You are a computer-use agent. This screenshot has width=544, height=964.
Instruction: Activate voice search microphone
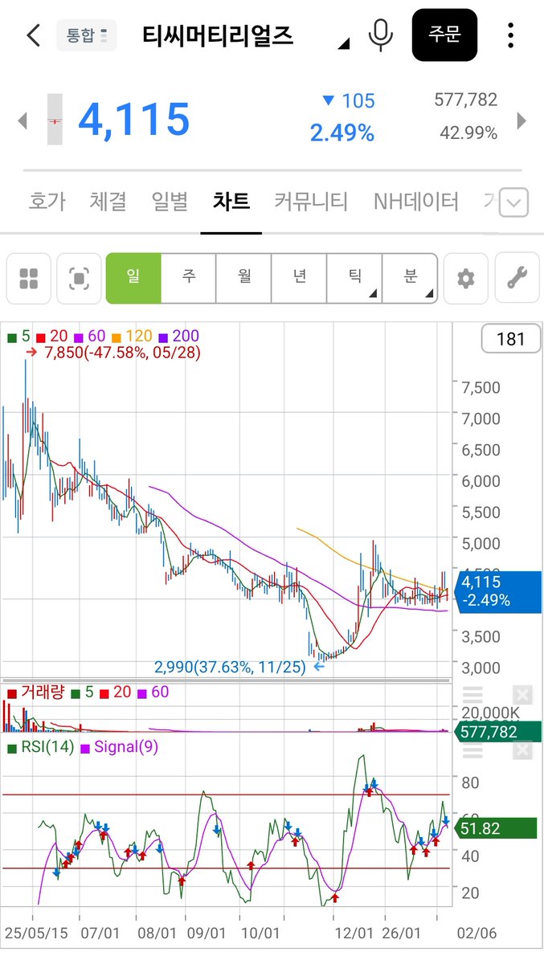(381, 35)
